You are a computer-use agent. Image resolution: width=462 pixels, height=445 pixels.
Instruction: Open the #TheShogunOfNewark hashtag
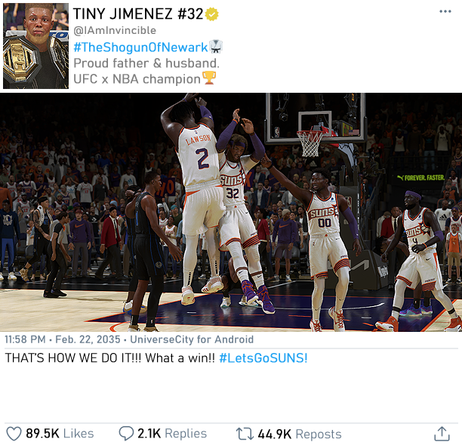coord(140,47)
